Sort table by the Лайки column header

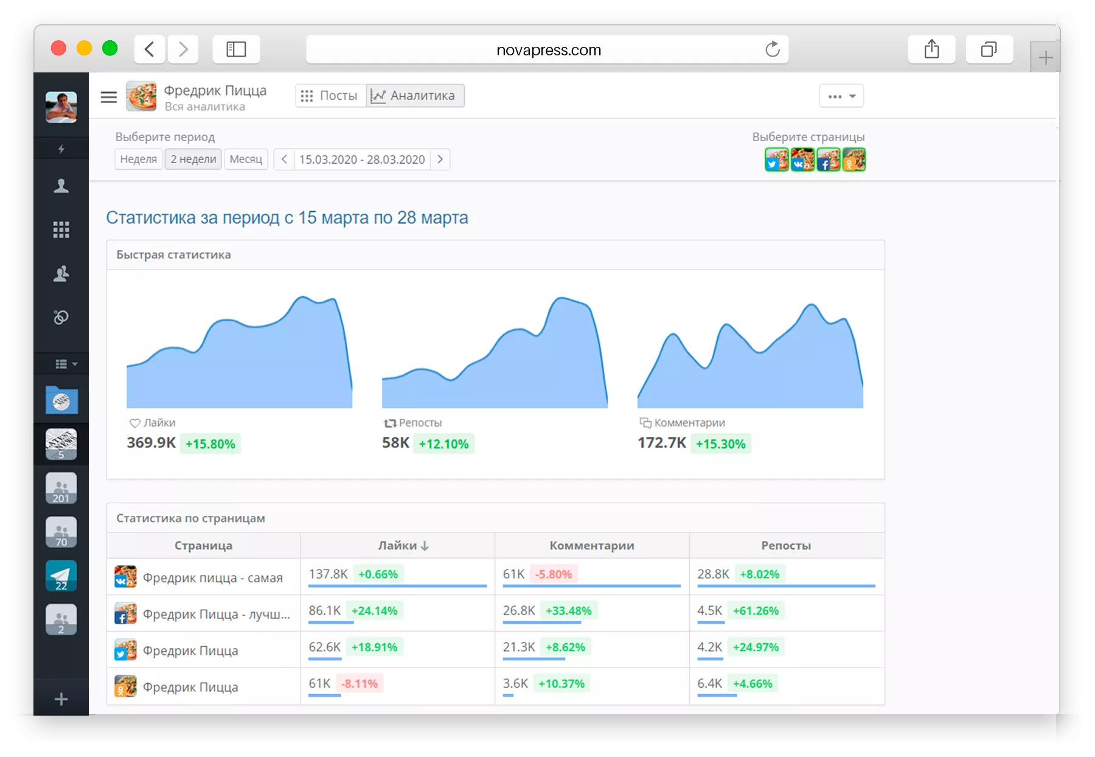pos(403,546)
